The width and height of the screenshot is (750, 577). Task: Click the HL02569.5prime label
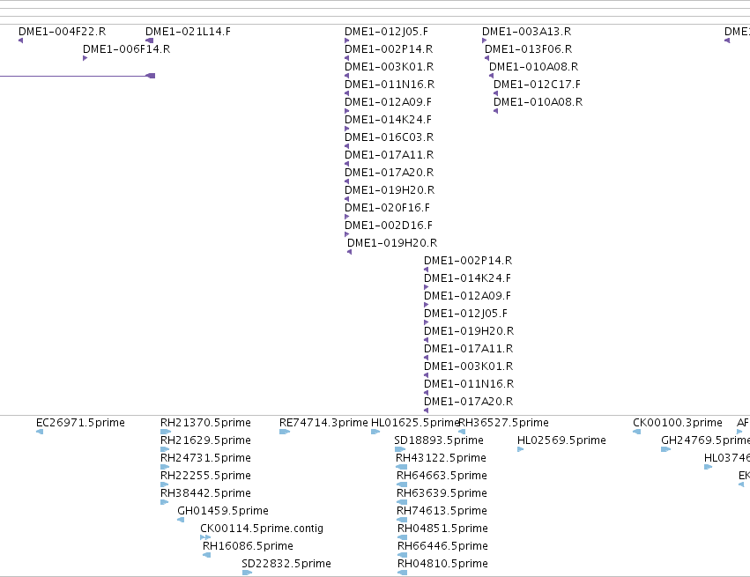pyautogui.click(x=562, y=440)
